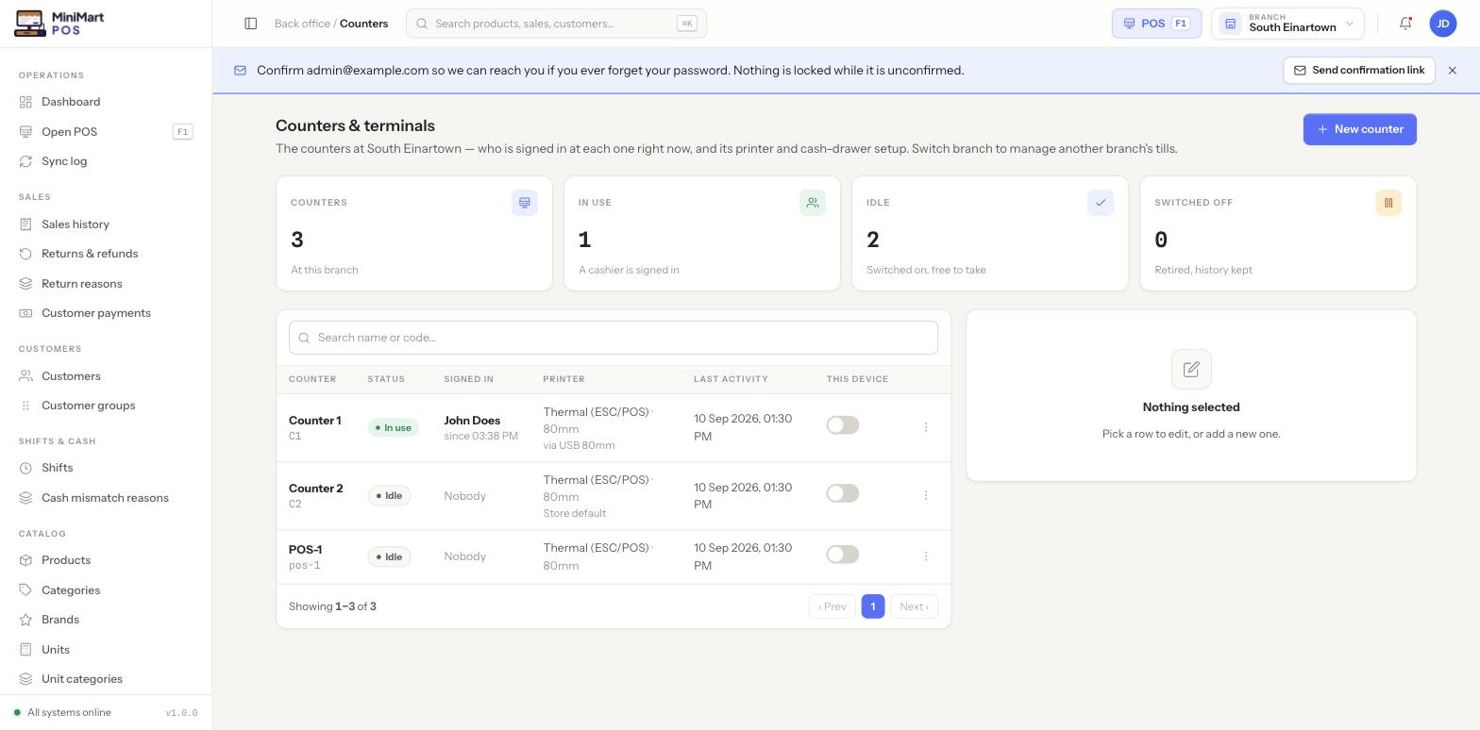
Task: Create a New counter
Action: (x=1360, y=129)
